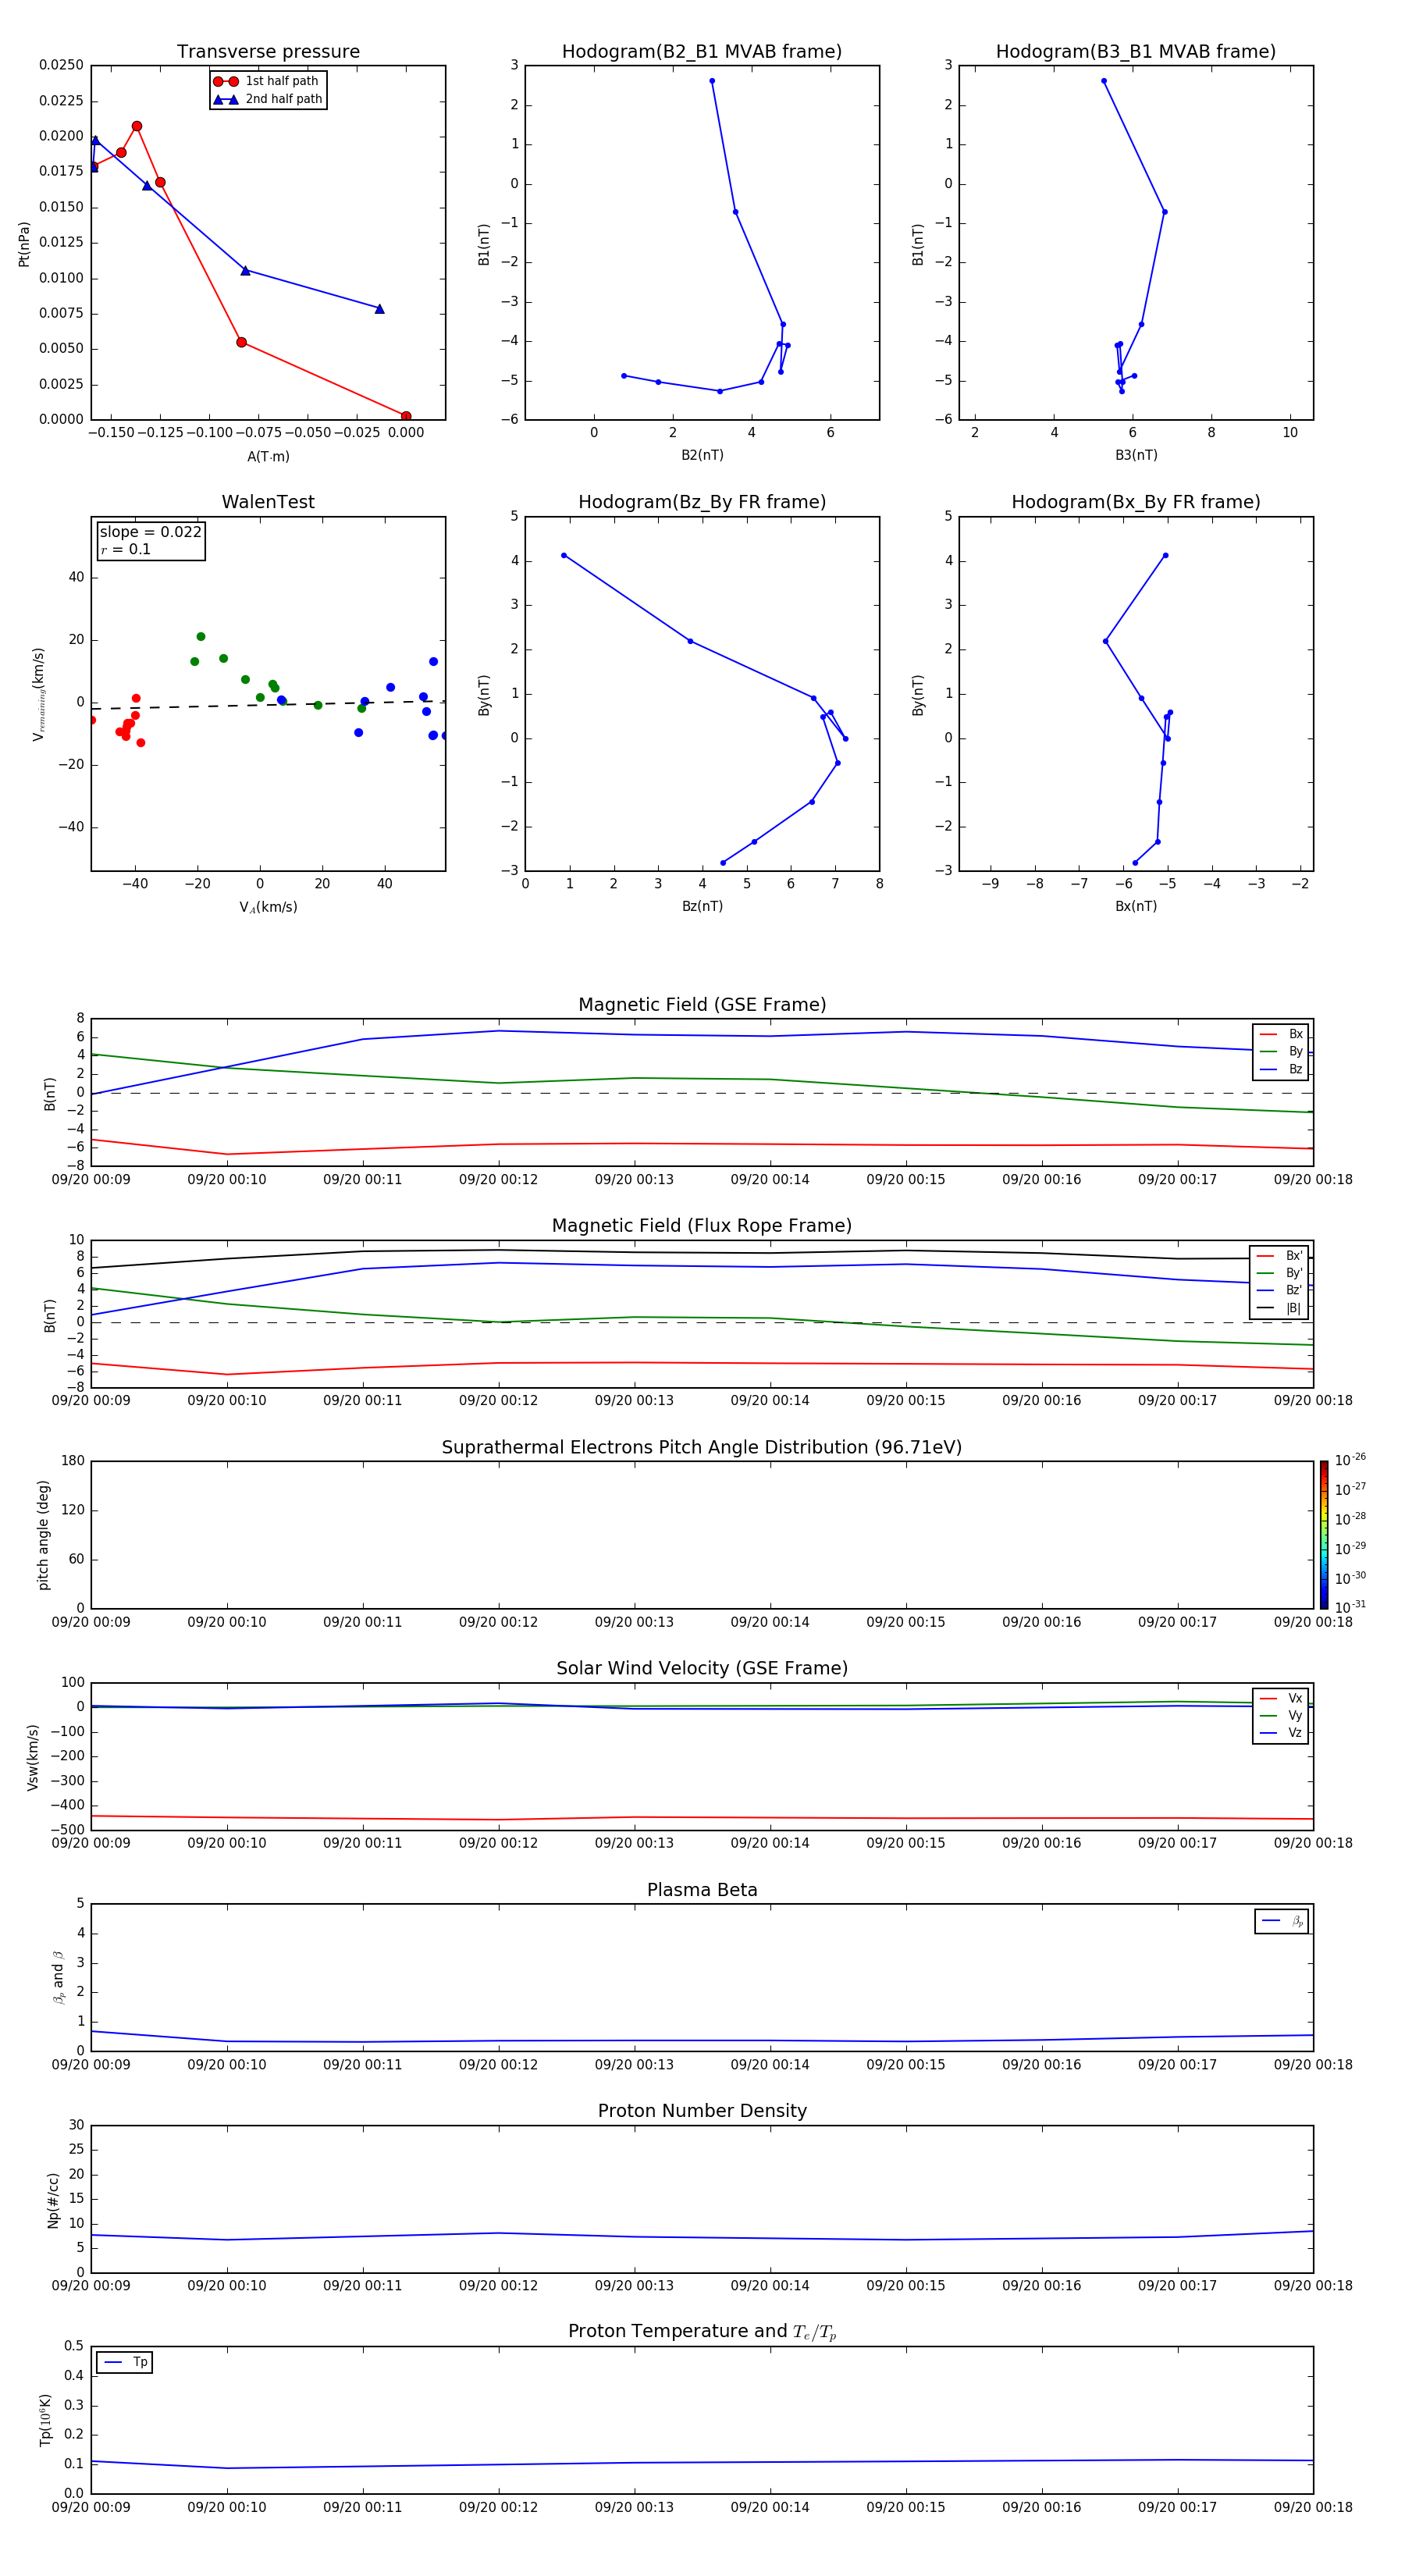1405x2576 pixels.
Task: Click the 'Hodogram(Bx_By FR frame)' title
Action: click(x=1136, y=502)
